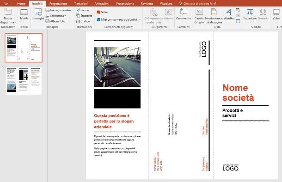The image size is (282, 182).
Task: Add a comment with Commento icon
Action: pyautogui.click(x=184, y=12)
